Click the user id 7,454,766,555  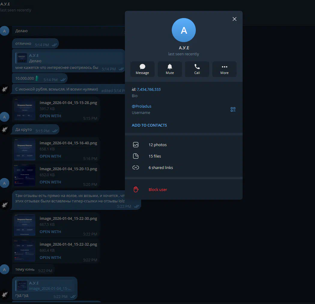149,89
